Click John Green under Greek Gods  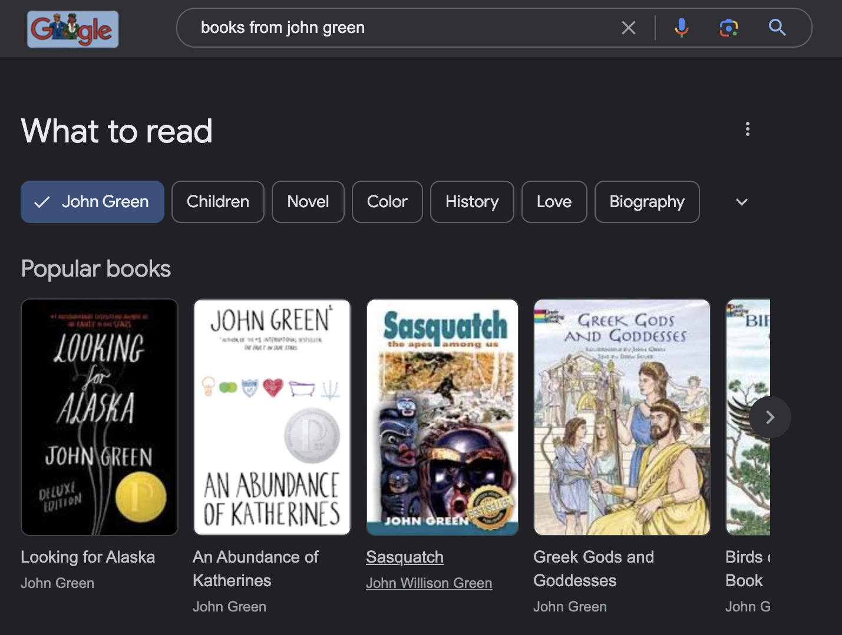tap(570, 607)
